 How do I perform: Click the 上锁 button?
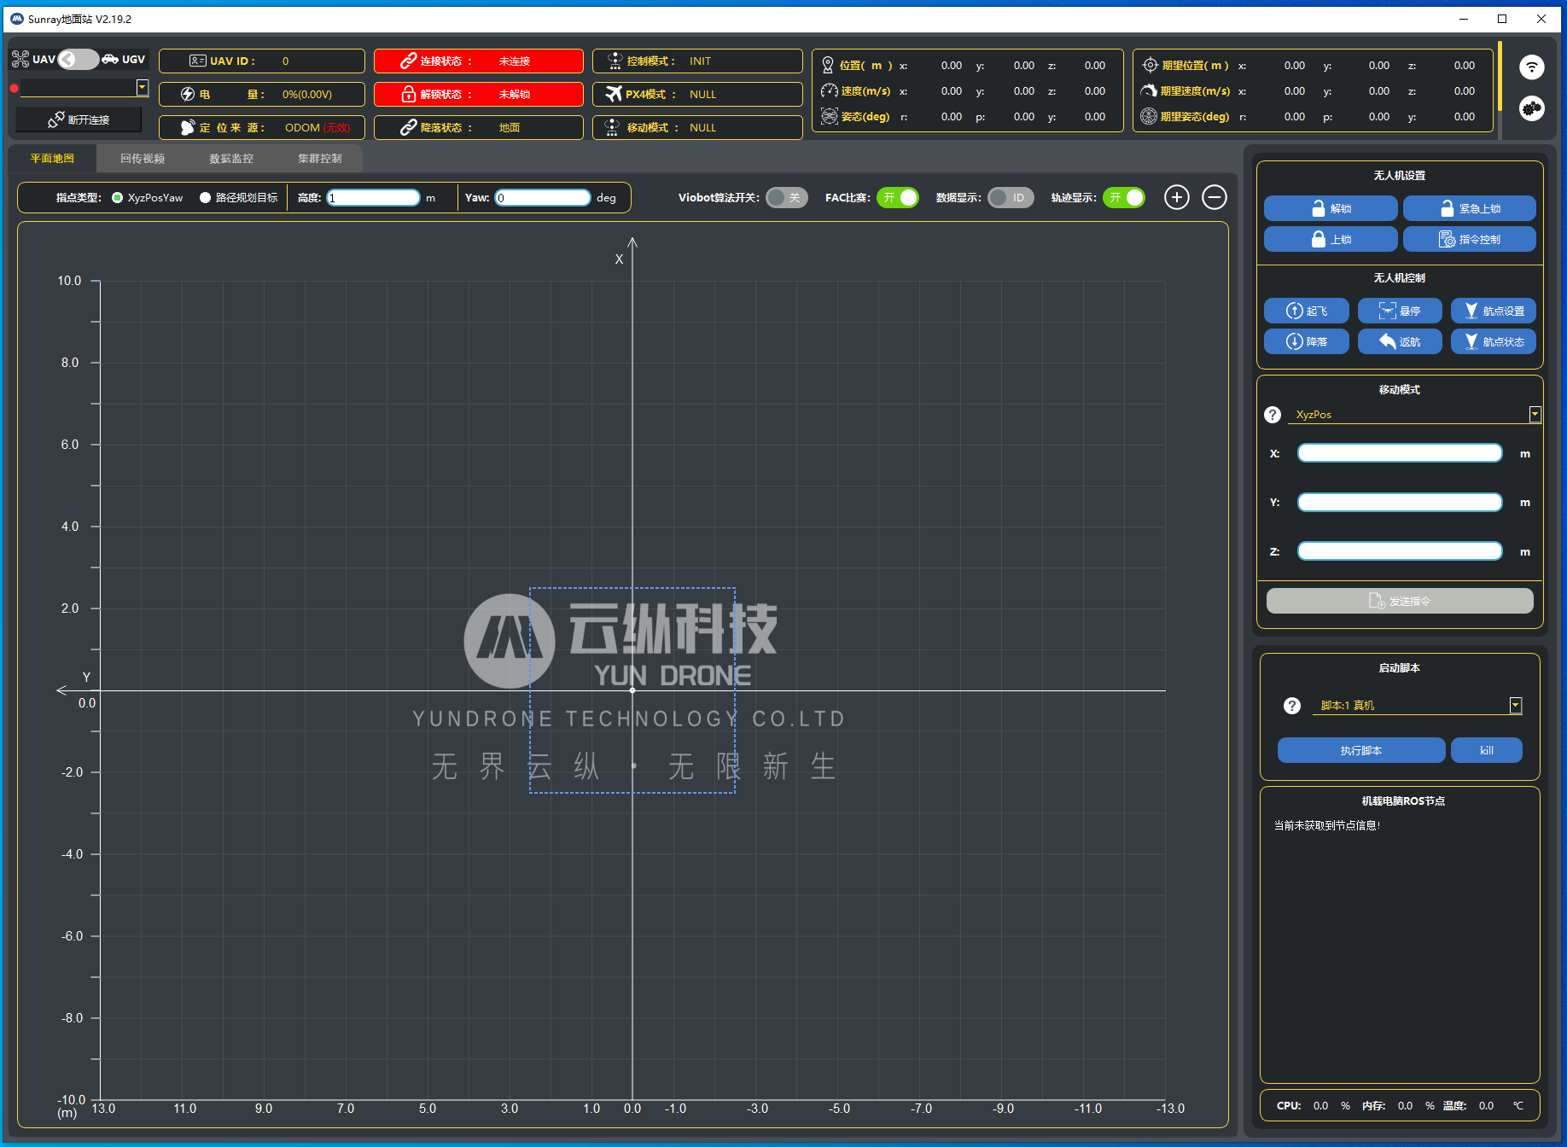click(x=1331, y=240)
